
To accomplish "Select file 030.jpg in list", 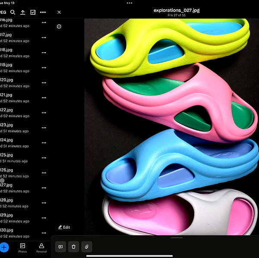I will (x=25, y=233).
